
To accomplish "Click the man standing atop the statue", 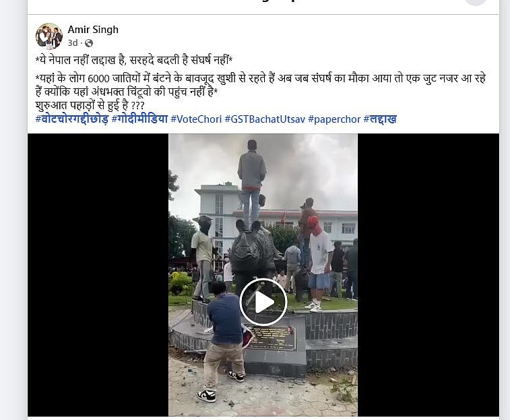I will click(251, 183).
